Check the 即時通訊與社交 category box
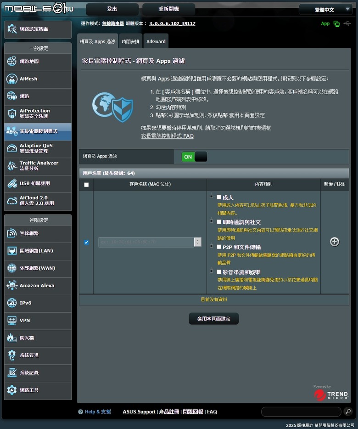 tap(219, 221)
